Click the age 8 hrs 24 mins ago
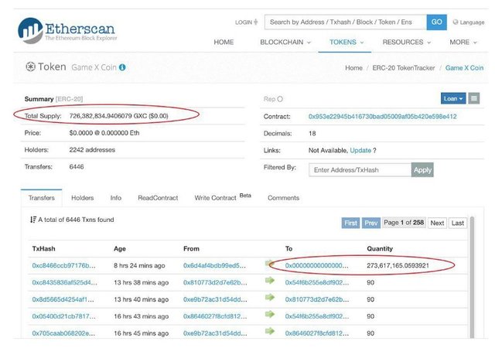 (x=139, y=265)
